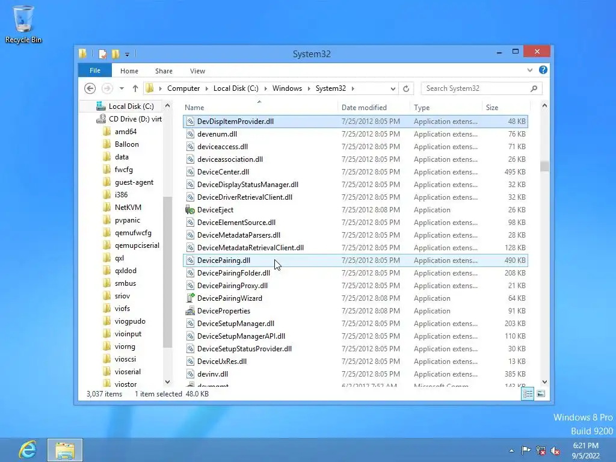Show hidden tray icons arrow

(511, 451)
